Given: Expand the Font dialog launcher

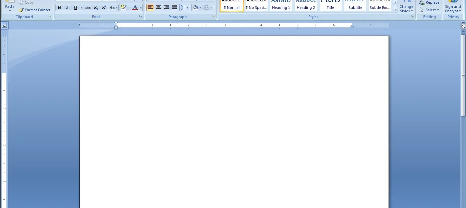Looking at the screenshot, I should pos(140,17).
